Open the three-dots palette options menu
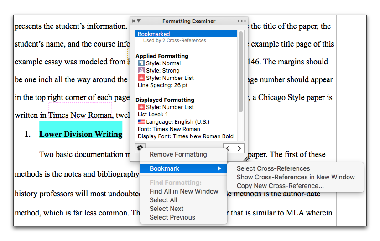Screen dimensions: 380x241 click(x=242, y=21)
